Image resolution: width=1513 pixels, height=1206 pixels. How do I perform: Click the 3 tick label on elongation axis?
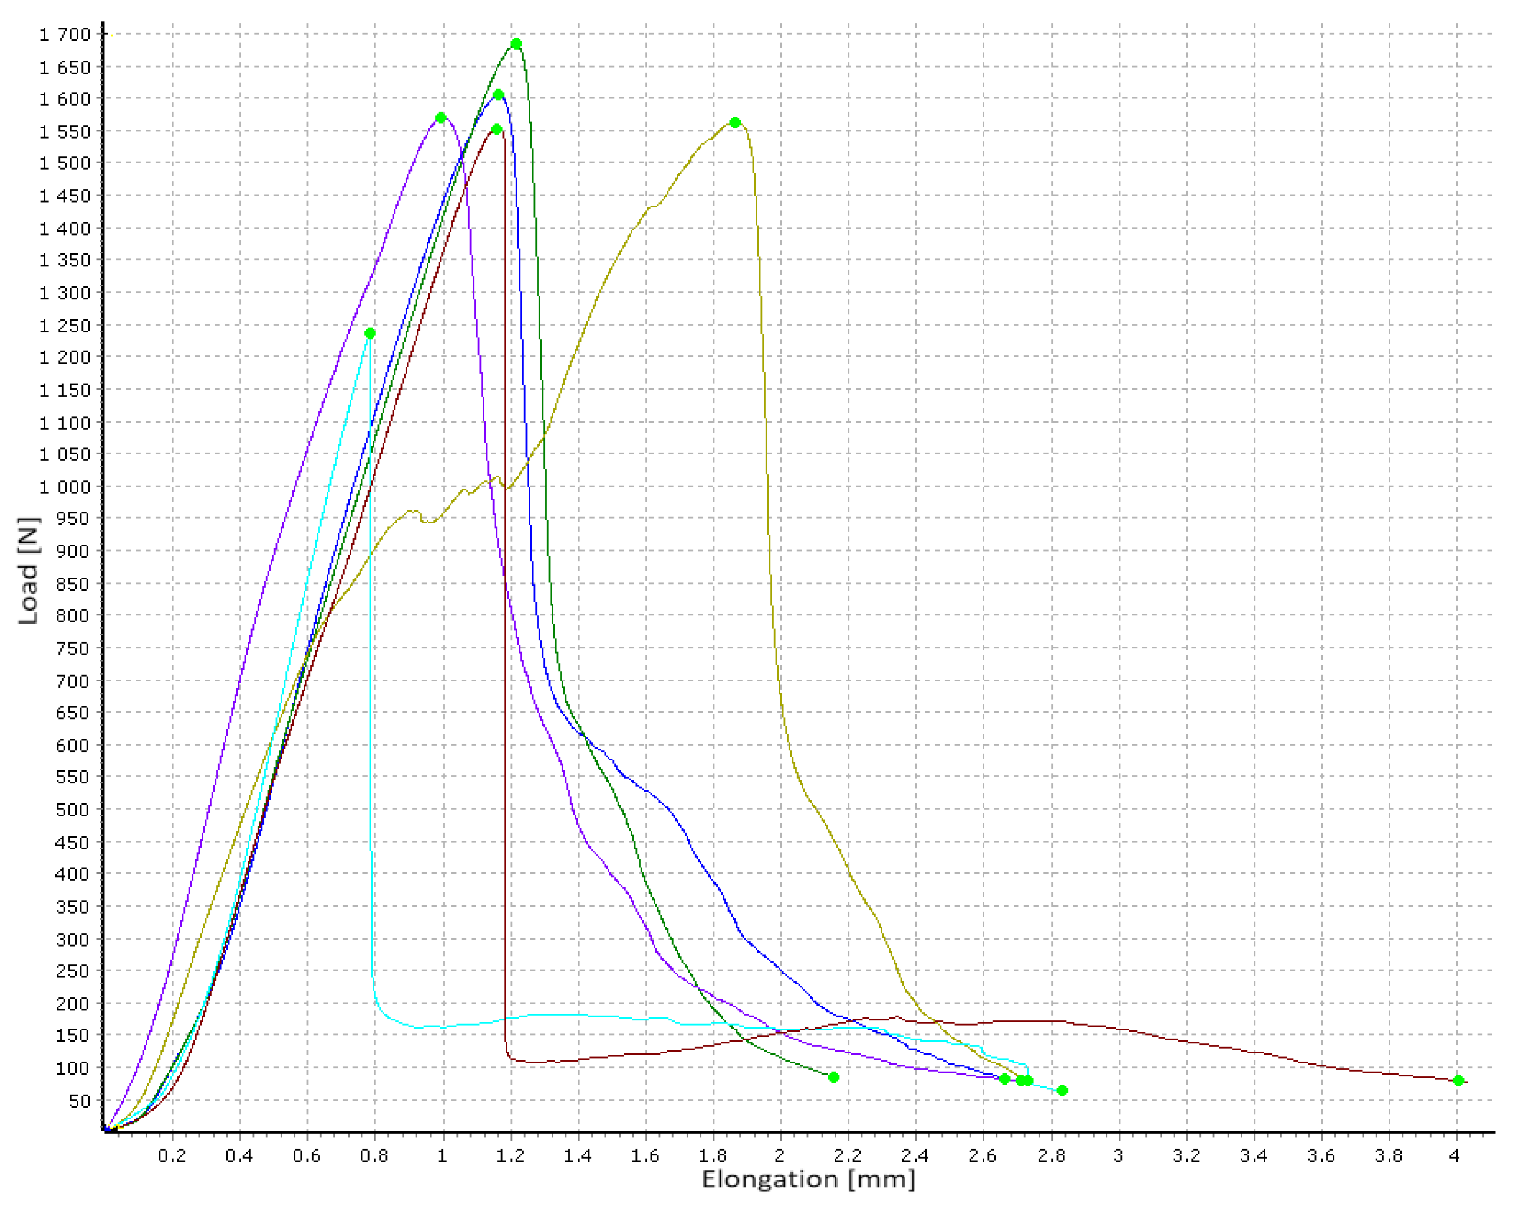[x=1119, y=1155]
